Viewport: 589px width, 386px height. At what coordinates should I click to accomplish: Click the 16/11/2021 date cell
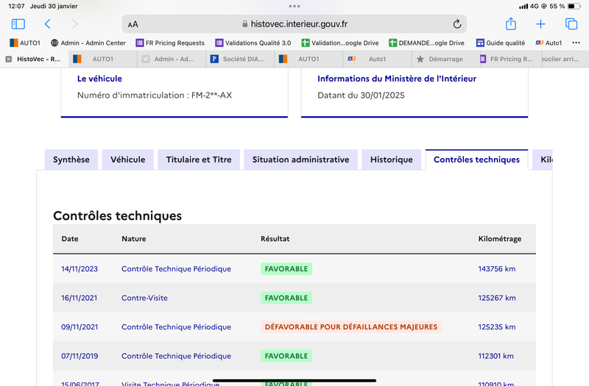(x=79, y=298)
